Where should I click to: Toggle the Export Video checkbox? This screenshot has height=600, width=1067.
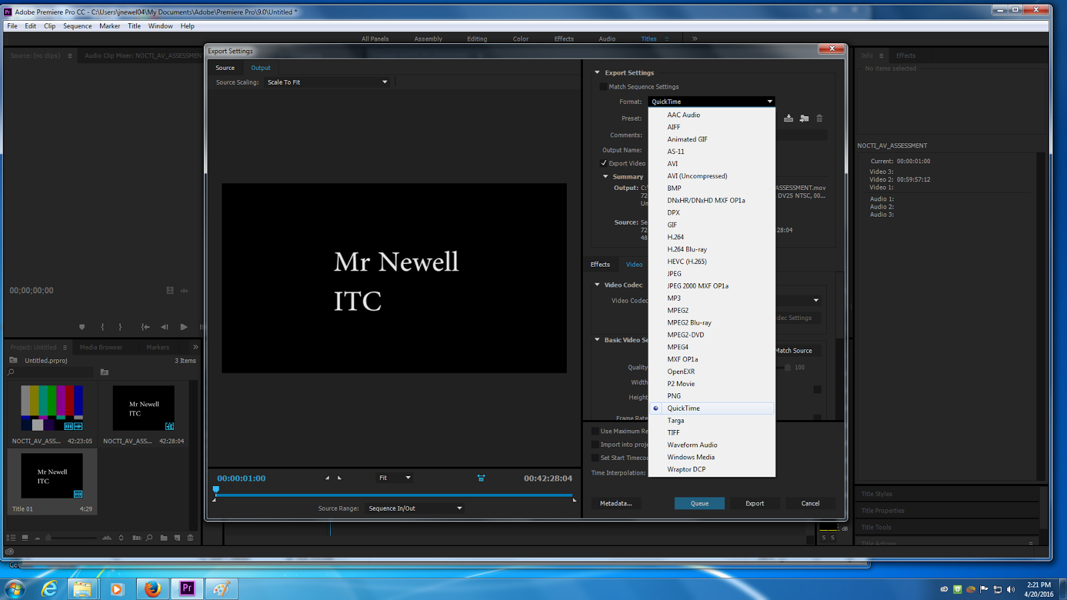tap(604, 163)
